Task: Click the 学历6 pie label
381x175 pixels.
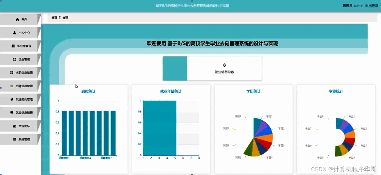Action: 226,145
